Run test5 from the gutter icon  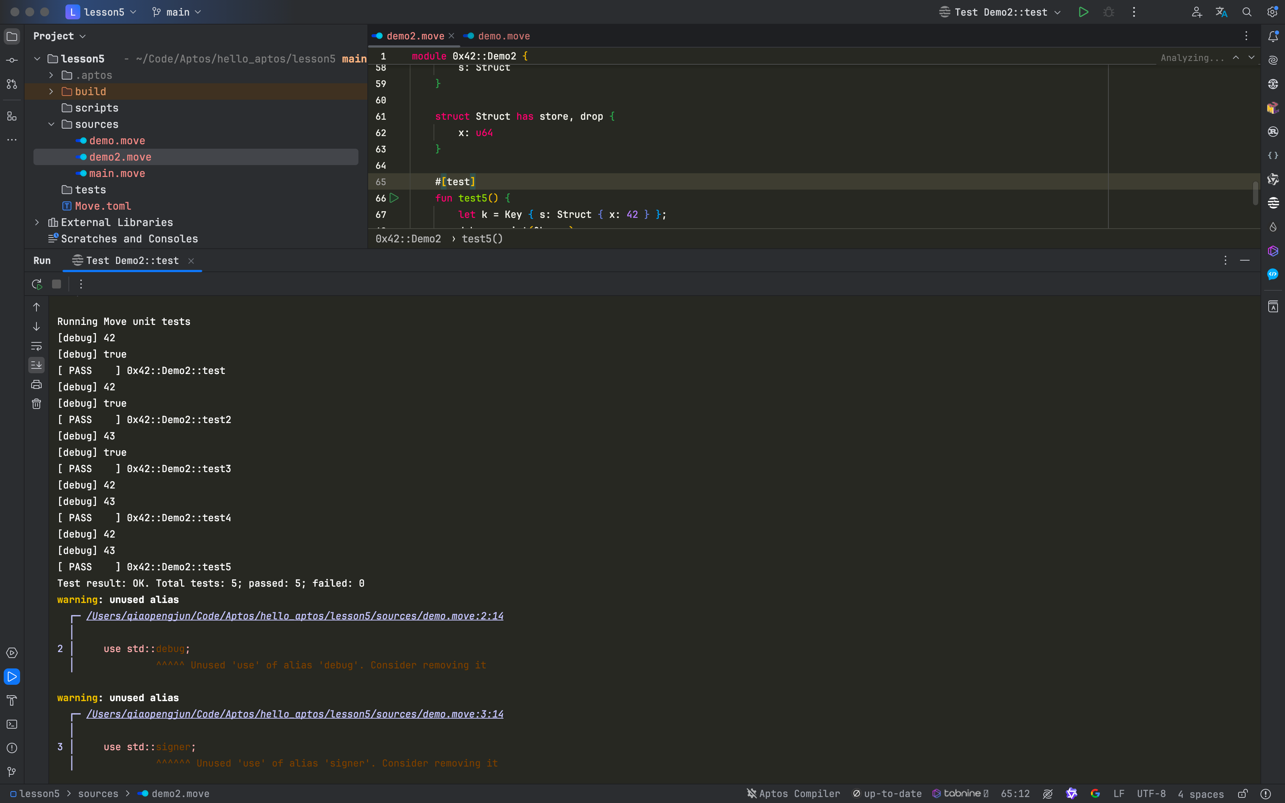[x=394, y=198]
